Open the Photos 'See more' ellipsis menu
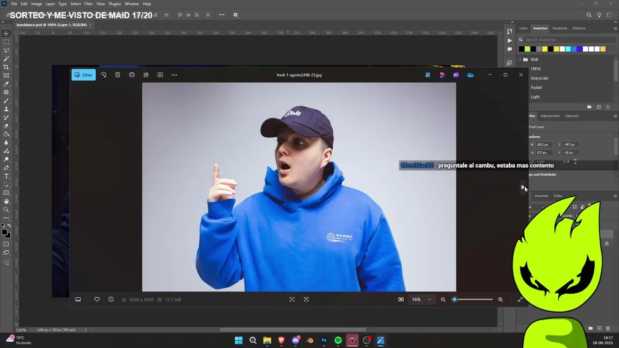The image size is (619, 348). [174, 75]
